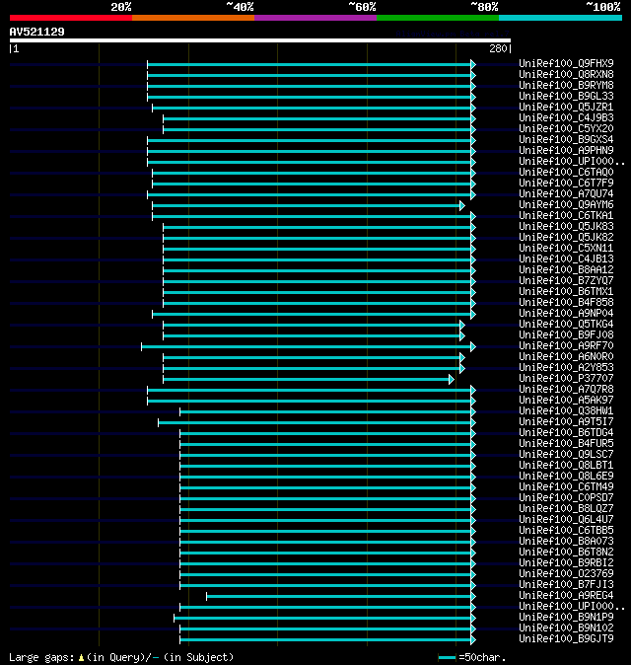
Task: Open the UniRef100_B9FJ08 hit
Action: click(566, 335)
